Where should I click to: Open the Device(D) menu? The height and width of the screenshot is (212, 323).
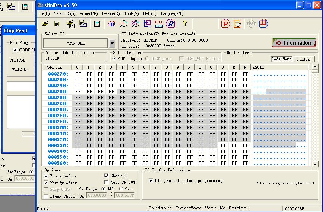click(x=111, y=13)
